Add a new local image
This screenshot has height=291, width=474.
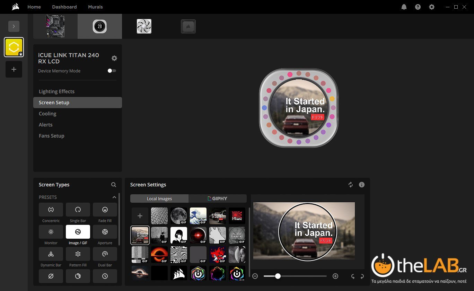(140, 216)
